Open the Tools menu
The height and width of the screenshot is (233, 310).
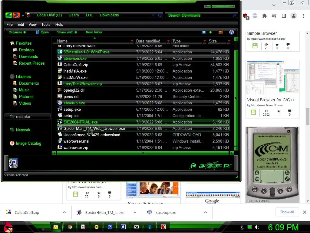pyautogui.click(x=46, y=24)
